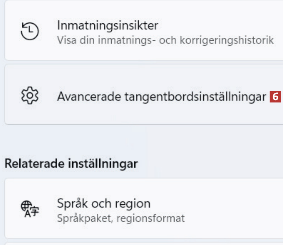This screenshot has width=283, height=245.
Task: Open the Inmatningsinsikter title
Action: (107, 25)
